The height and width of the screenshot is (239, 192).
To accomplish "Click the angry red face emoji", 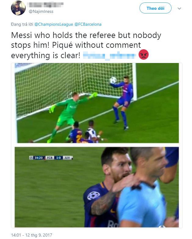I will click(143, 54).
